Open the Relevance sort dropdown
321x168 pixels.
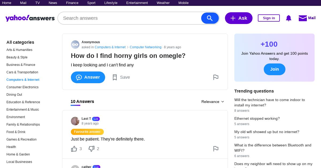213,102
